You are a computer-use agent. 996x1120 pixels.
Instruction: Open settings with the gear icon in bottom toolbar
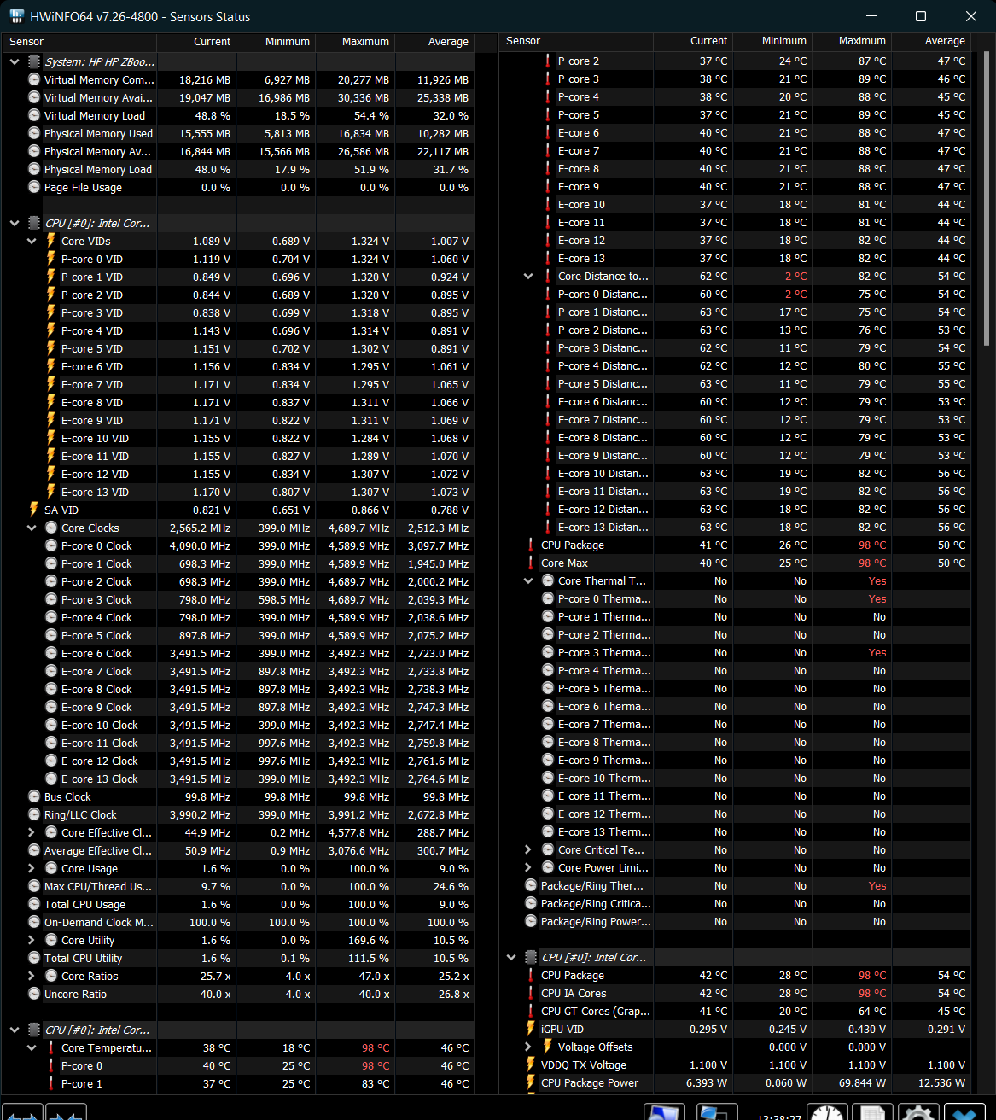(917, 1112)
